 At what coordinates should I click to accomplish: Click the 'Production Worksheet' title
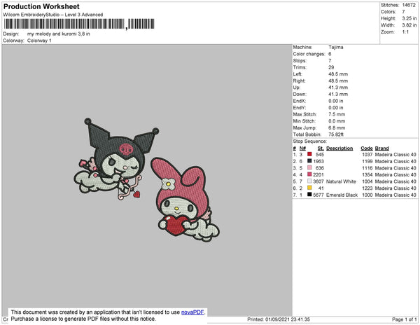[41, 7]
